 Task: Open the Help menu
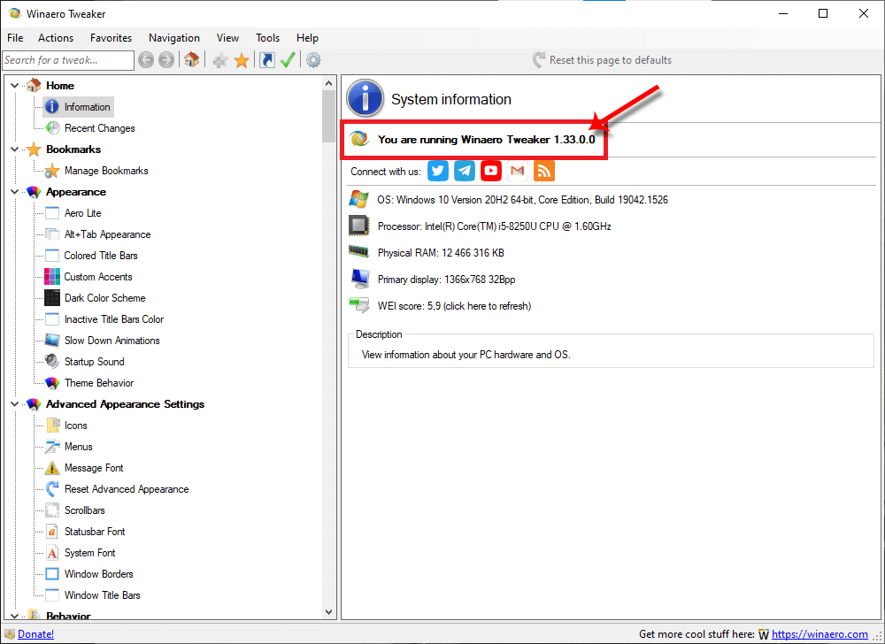click(x=308, y=38)
